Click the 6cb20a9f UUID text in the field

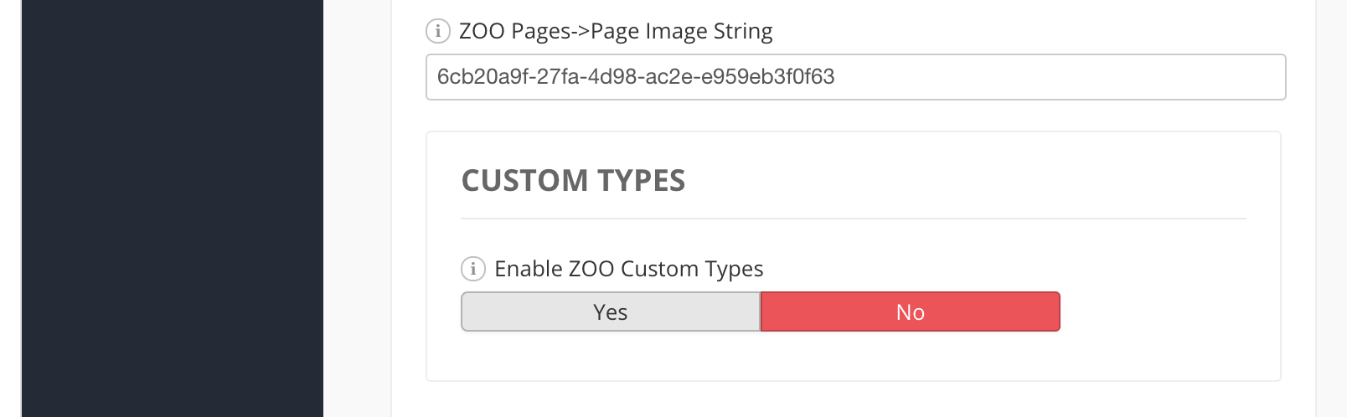[x=635, y=77]
